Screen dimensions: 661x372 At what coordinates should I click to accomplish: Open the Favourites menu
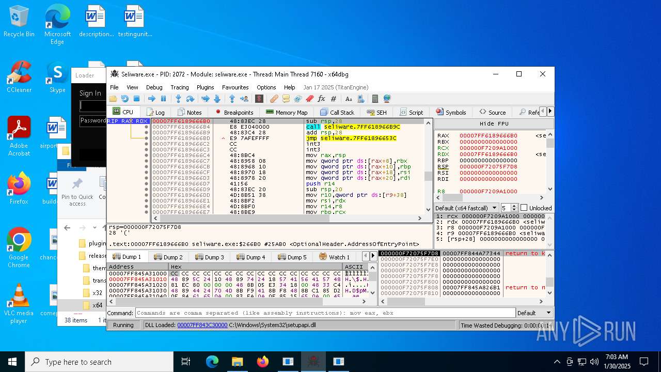(235, 87)
